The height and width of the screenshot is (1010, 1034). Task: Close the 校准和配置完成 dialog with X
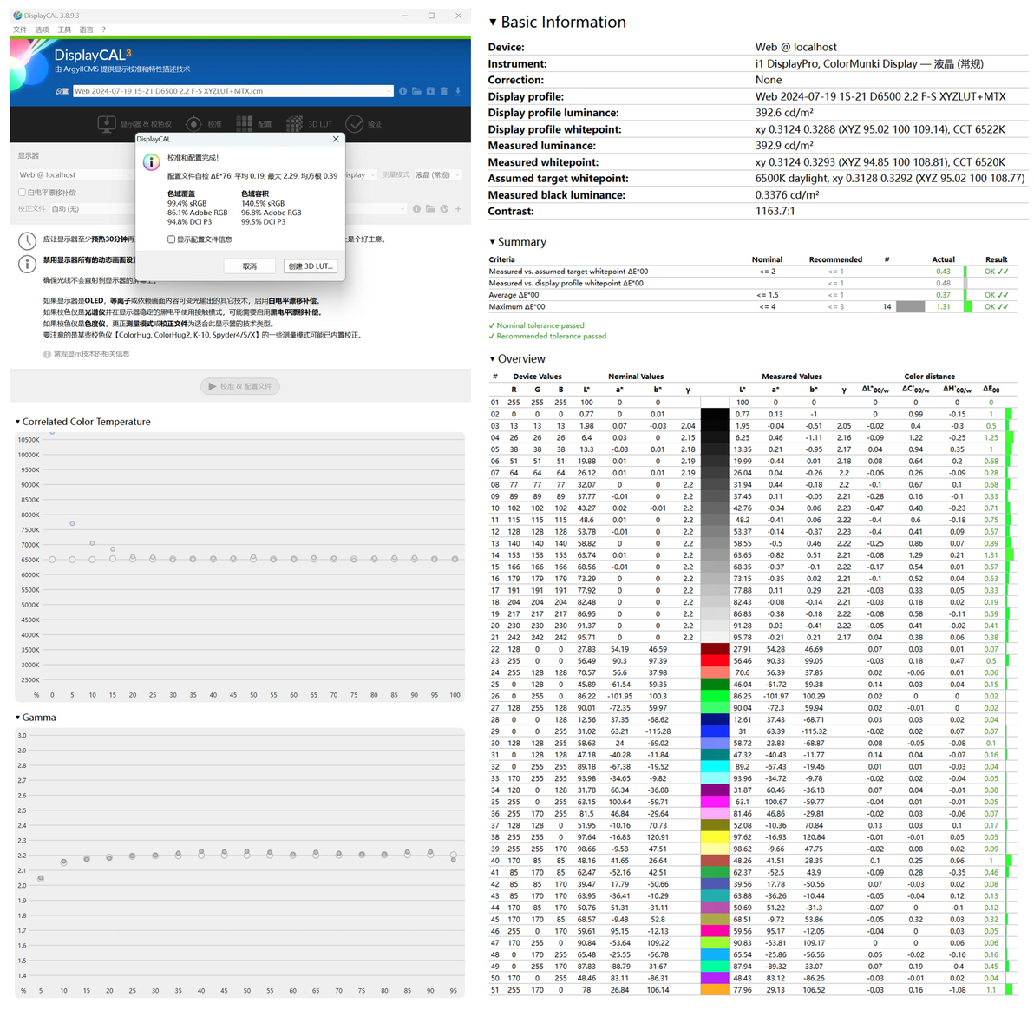pyautogui.click(x=336, y=139)
